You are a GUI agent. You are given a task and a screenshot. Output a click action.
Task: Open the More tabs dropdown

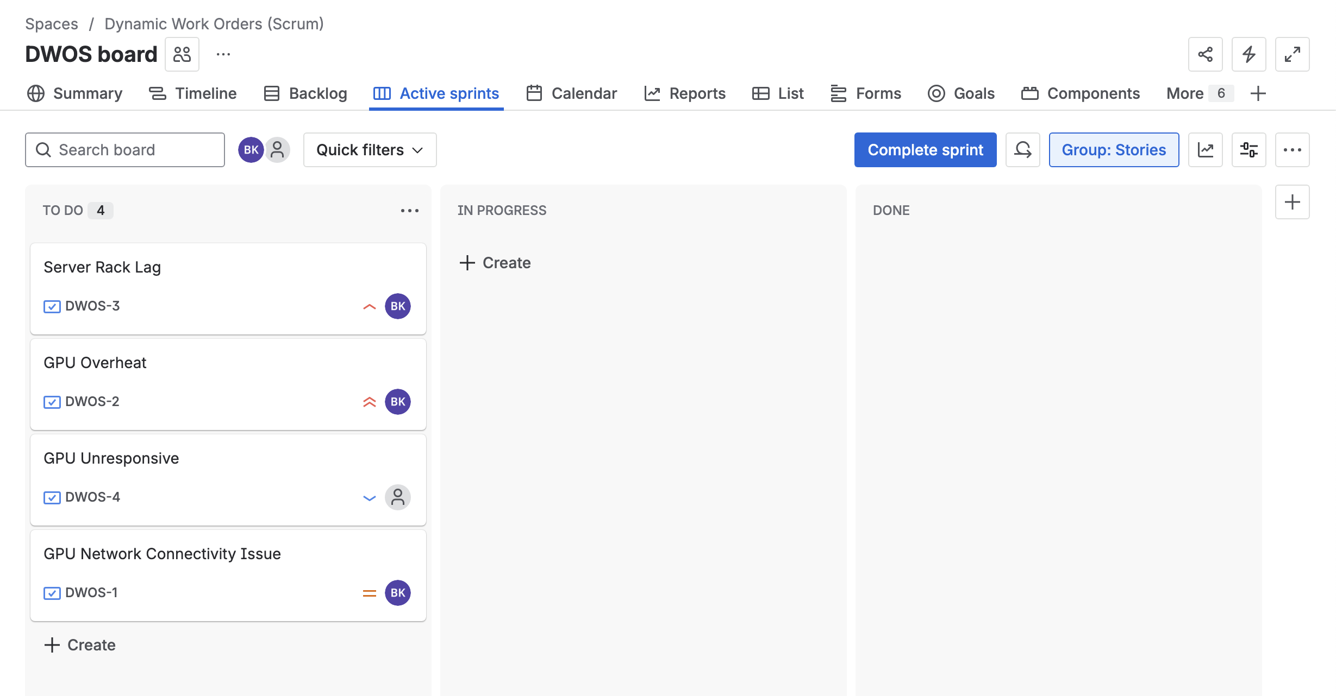[1198, 93]
